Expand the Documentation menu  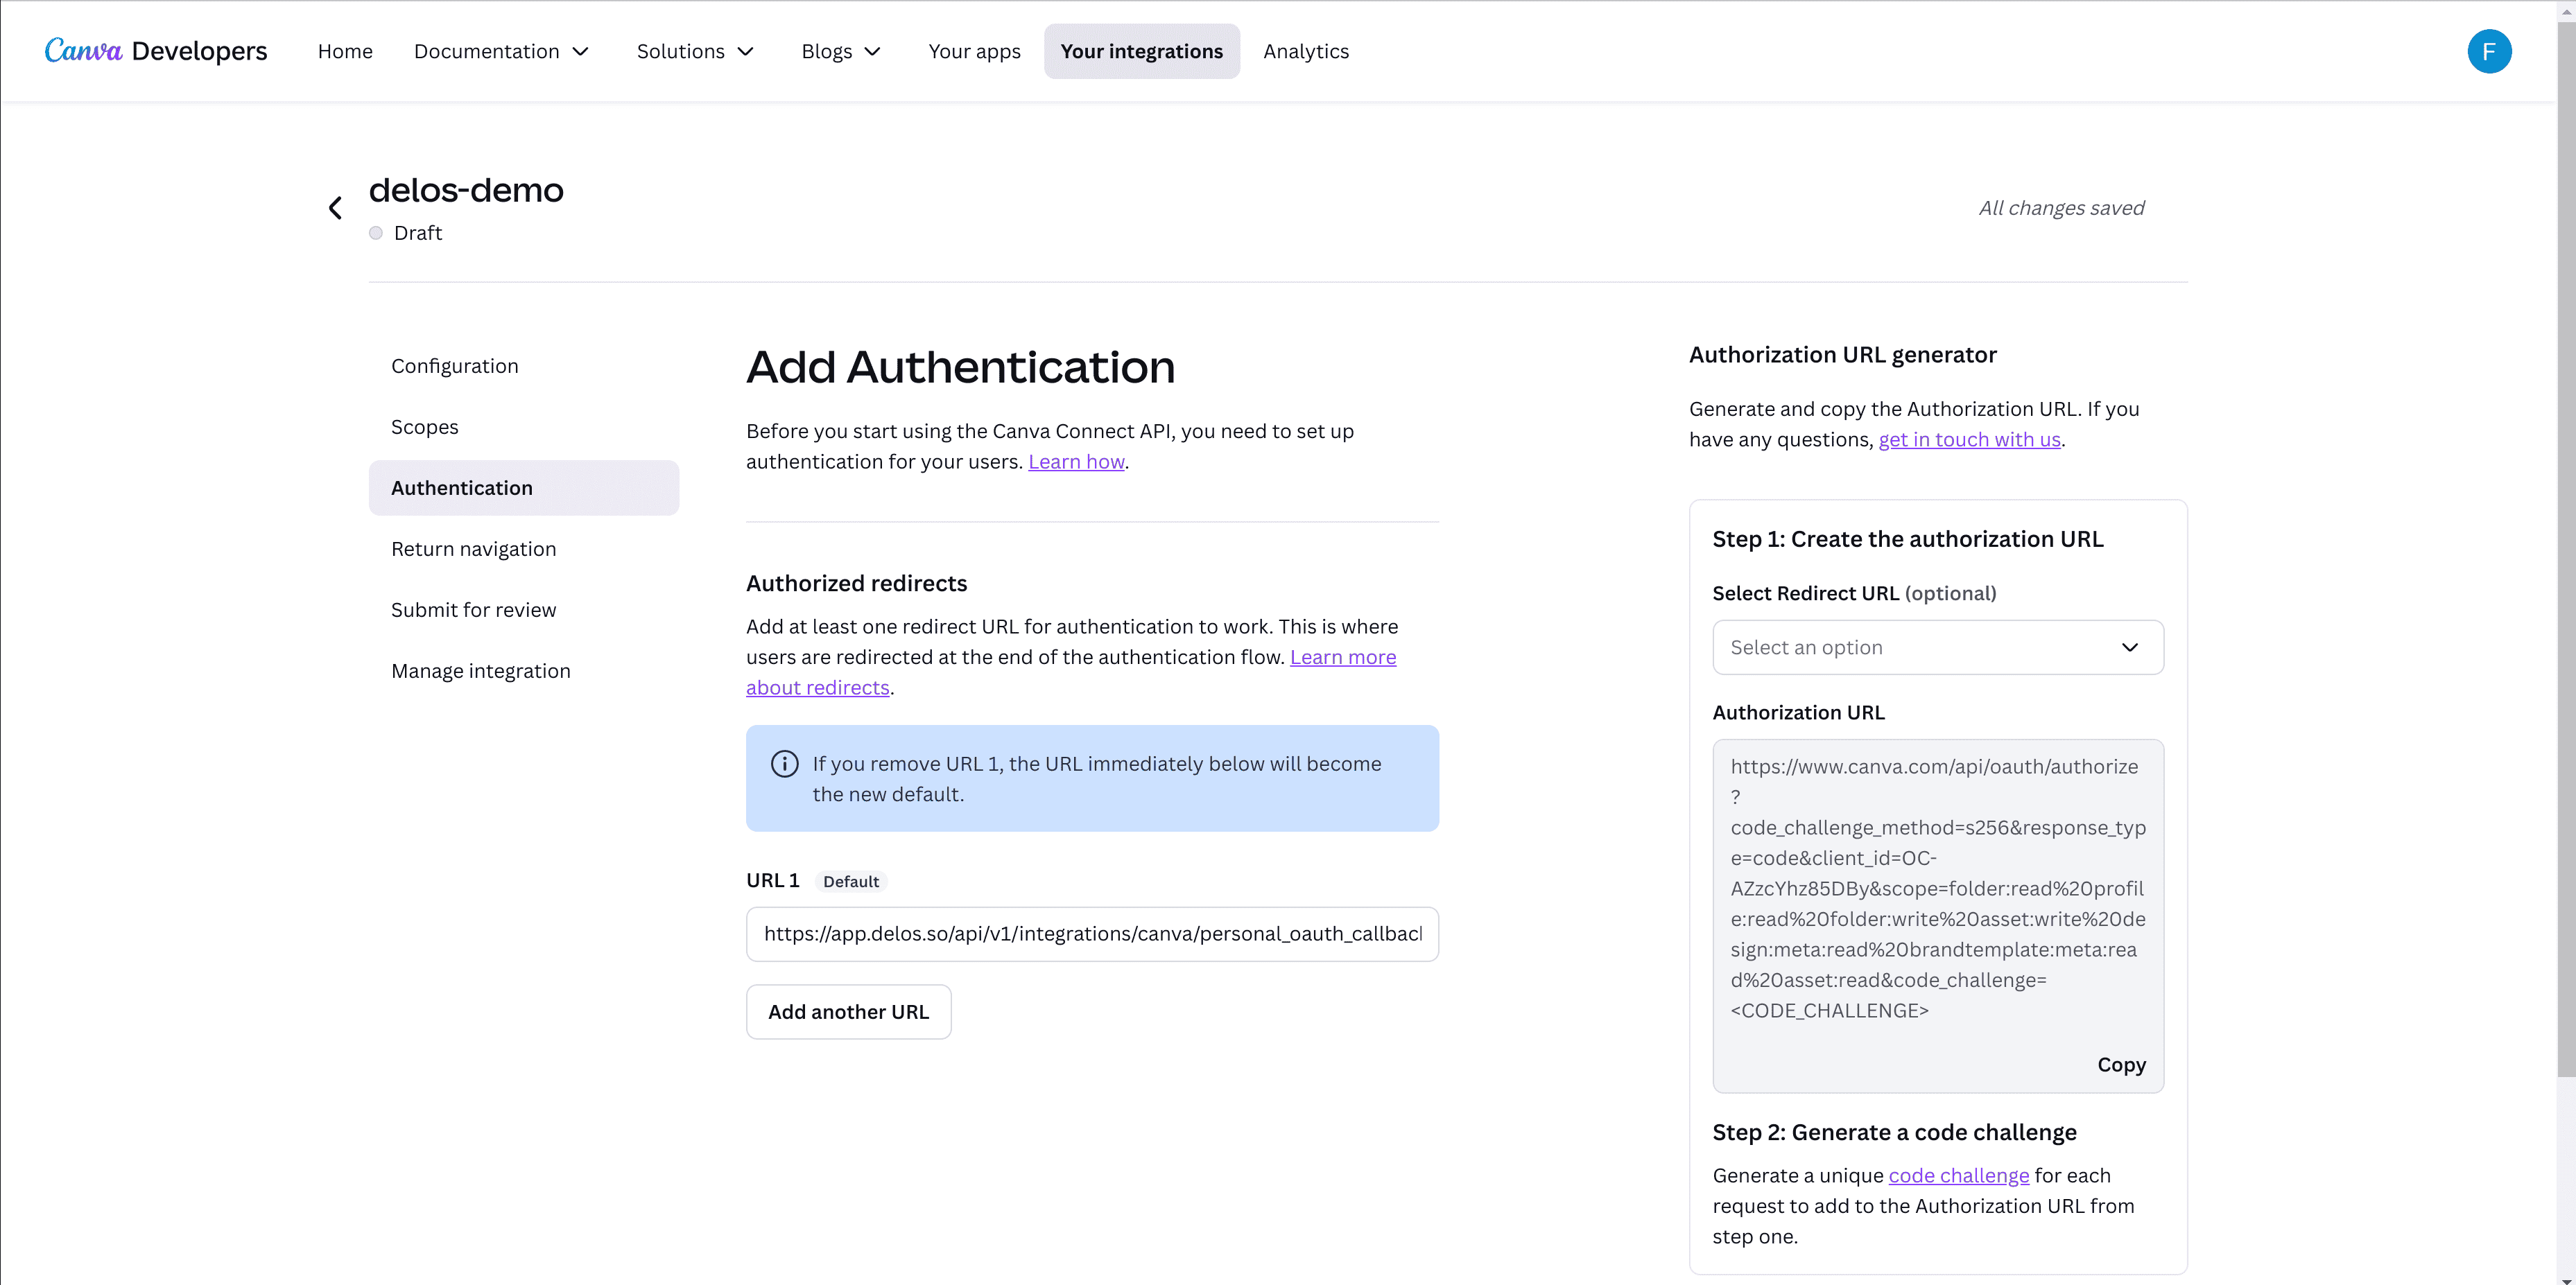pyautogui.click(x=502, y=51)
